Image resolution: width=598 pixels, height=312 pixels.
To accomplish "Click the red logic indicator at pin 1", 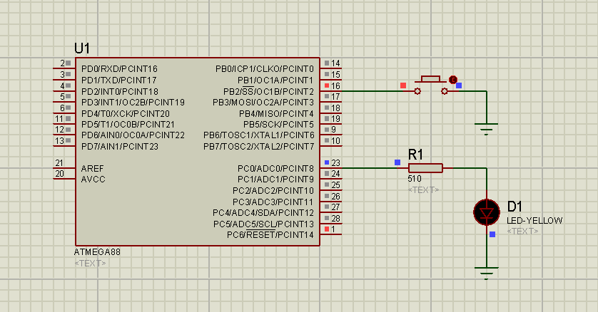I will tap(327, 229).
